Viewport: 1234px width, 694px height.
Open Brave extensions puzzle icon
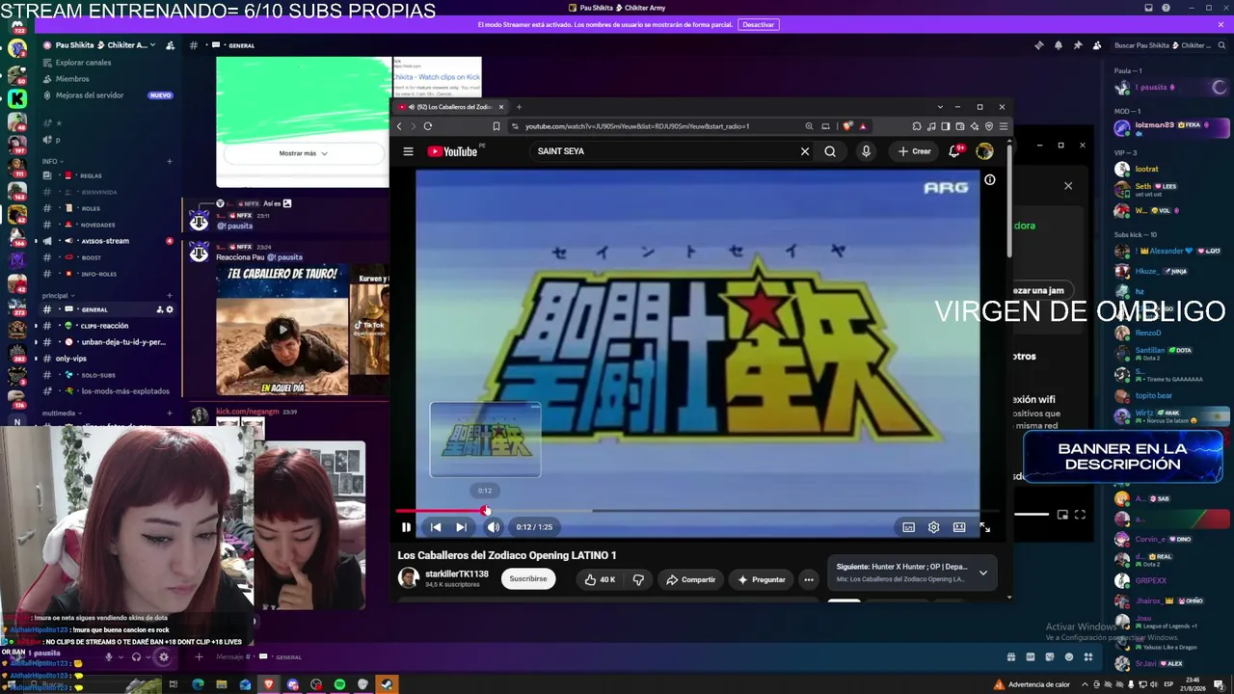click(x=917, y=126)
